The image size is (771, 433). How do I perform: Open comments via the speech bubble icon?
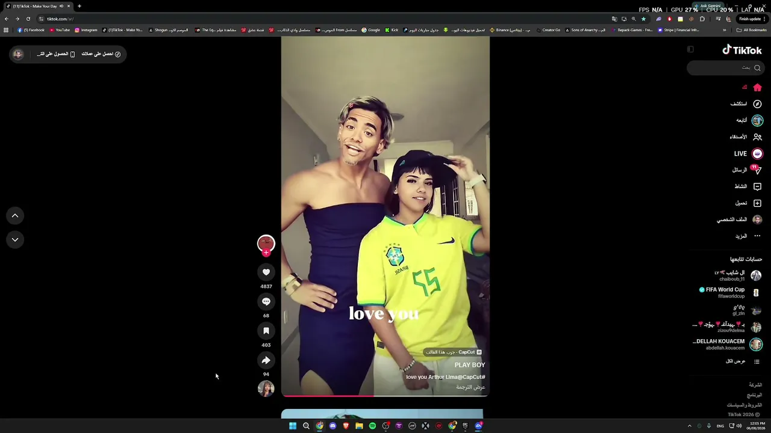click(266, 301)
